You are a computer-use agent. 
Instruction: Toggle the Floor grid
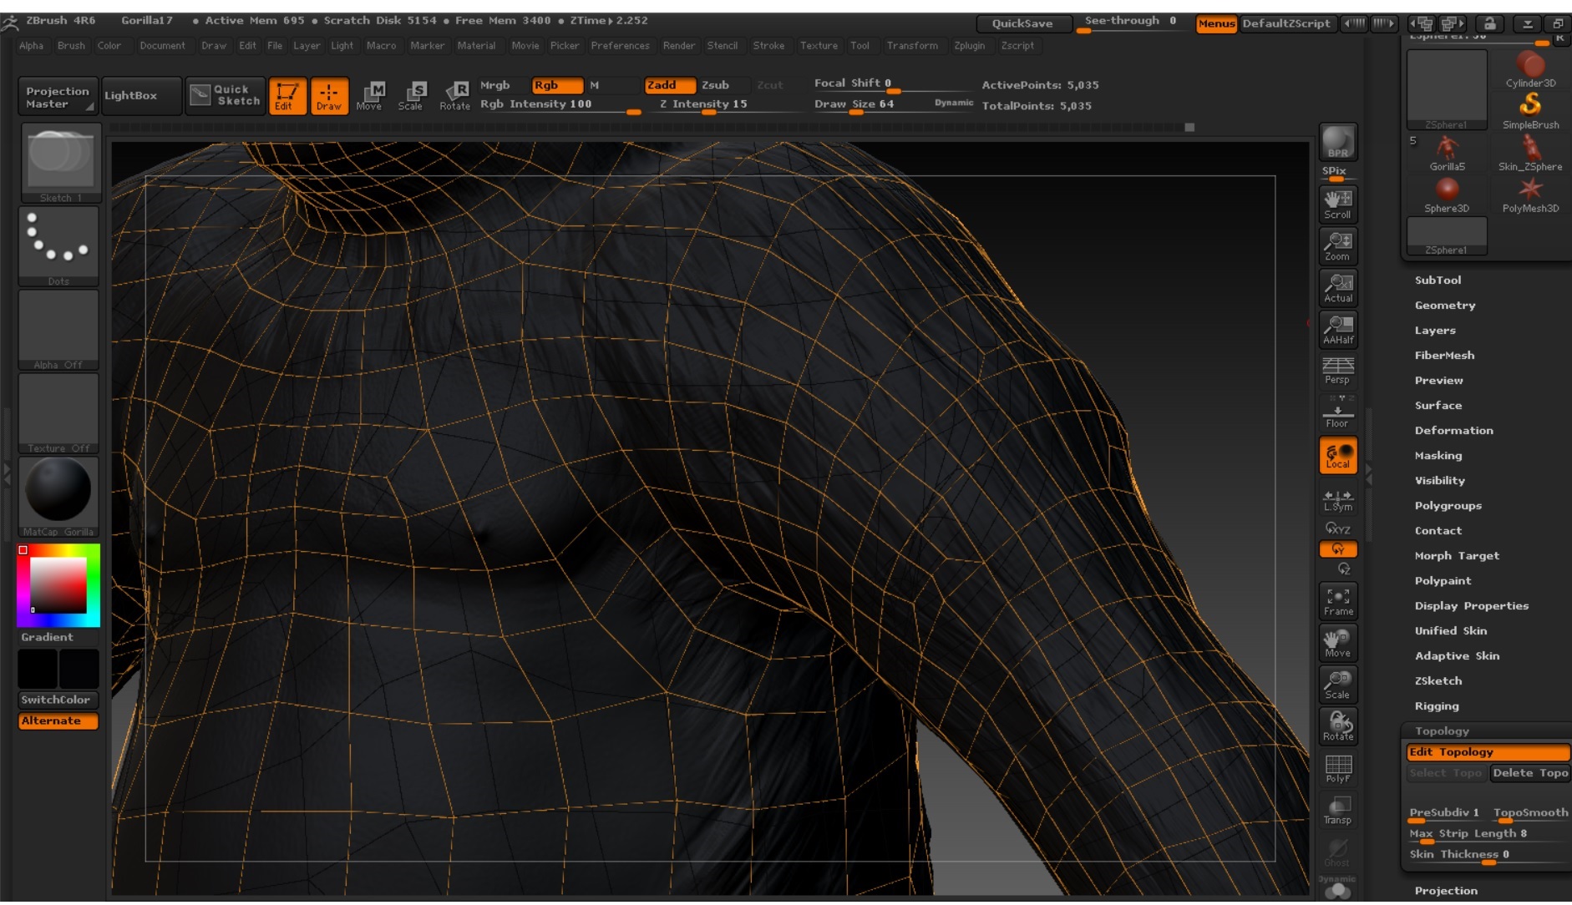click(1337, 412)
